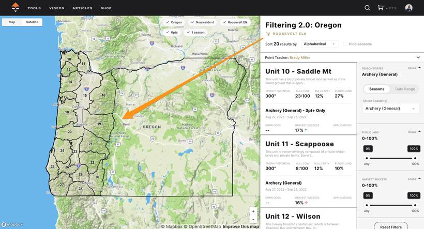The height and width of the screenshot is (229, 424).
Task: Click the Reset Filters button
Action: (x=391, y=226)
